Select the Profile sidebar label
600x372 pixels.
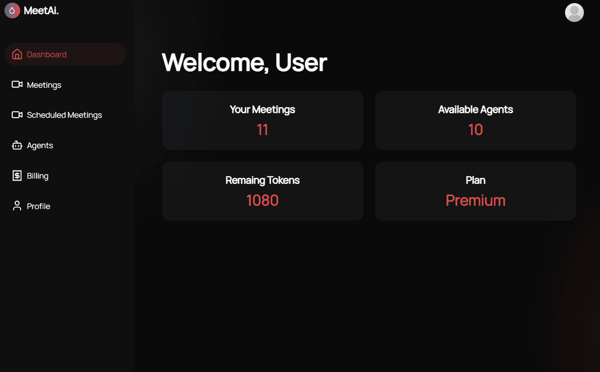(39, 206)
